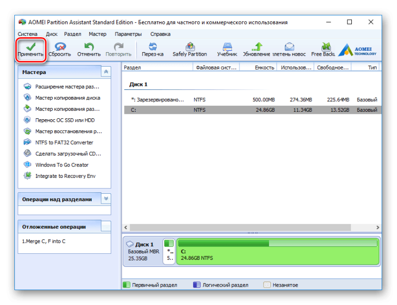Image resolution: width=397 pixels, height=305 pixels.
Task: Open the Справка menu
Action: click(160, 34)
